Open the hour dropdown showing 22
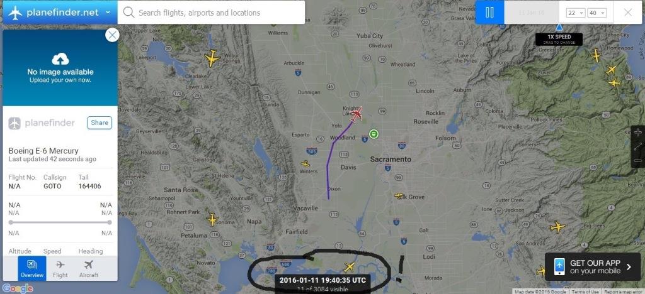The height and width of the screenshot is (294, 645). (x=576, y=13)
